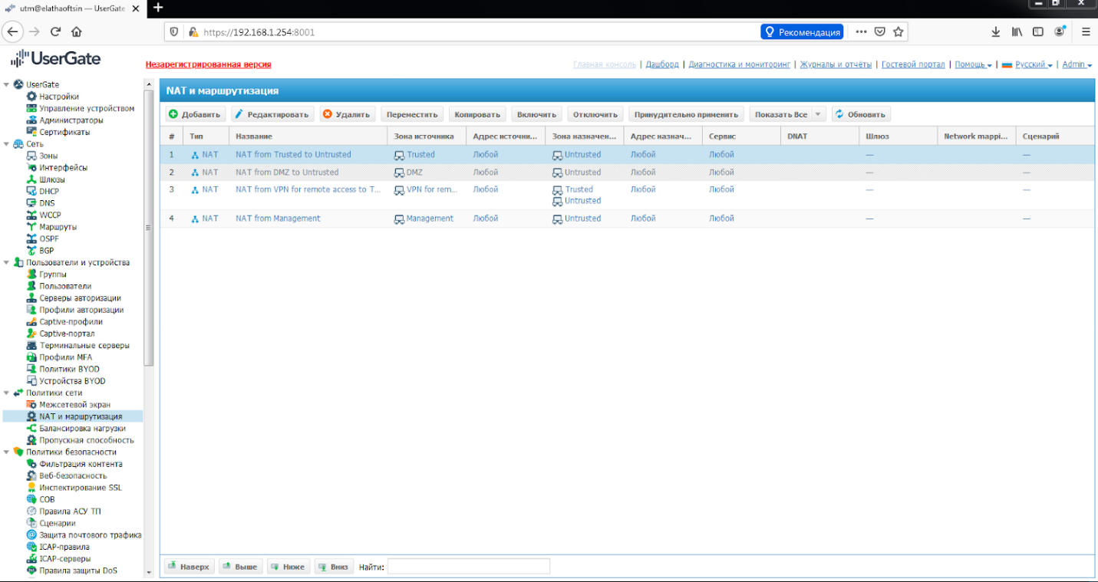Collapse the UserGate tree section

[7, 84]
